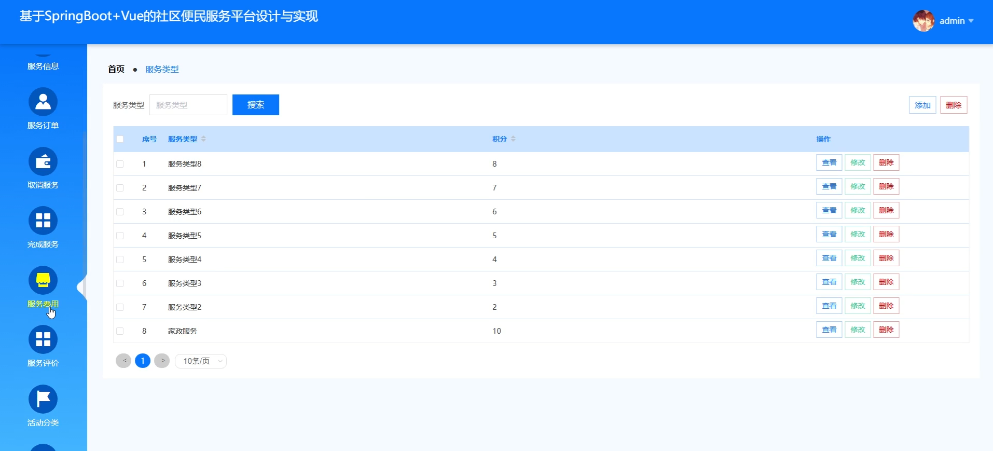Viewport: 993px width, 451px height.
Task: Select 取消服务 label in sidebar
Action: click(43, 185)
